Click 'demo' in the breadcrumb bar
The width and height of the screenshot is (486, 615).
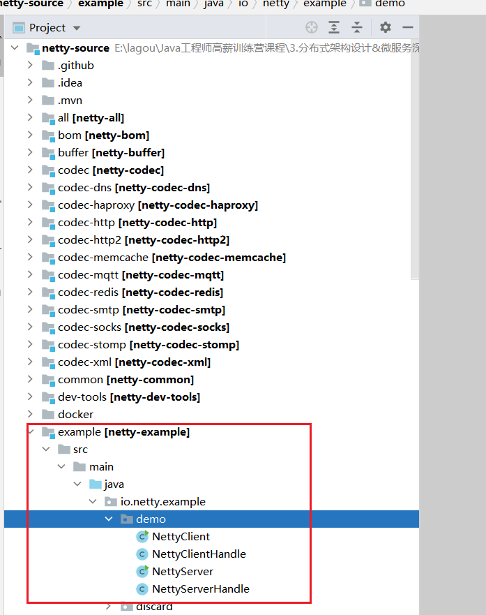[390, 3]
